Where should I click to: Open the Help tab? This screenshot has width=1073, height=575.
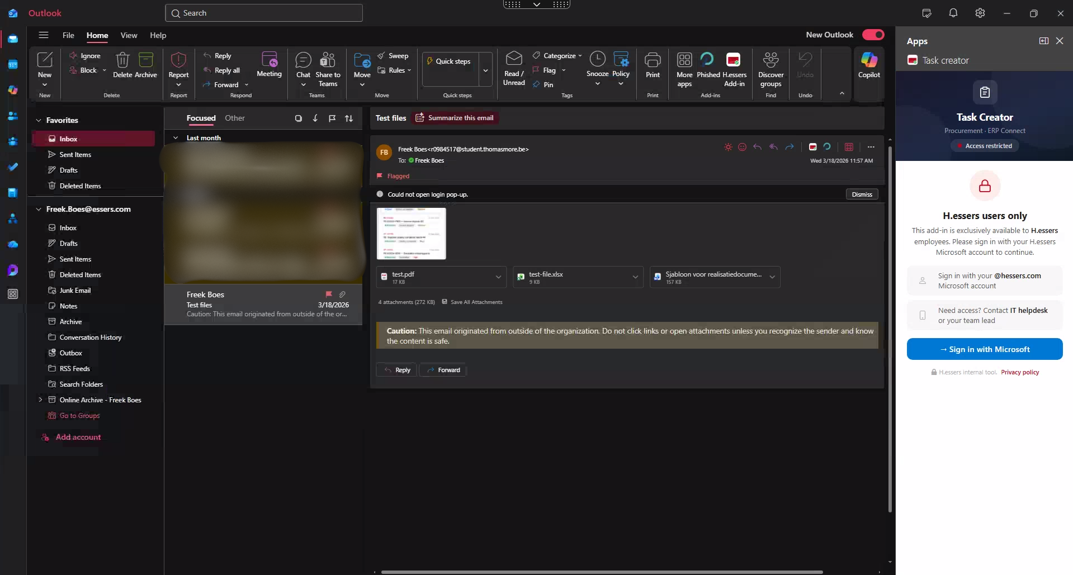click(158, 35)
